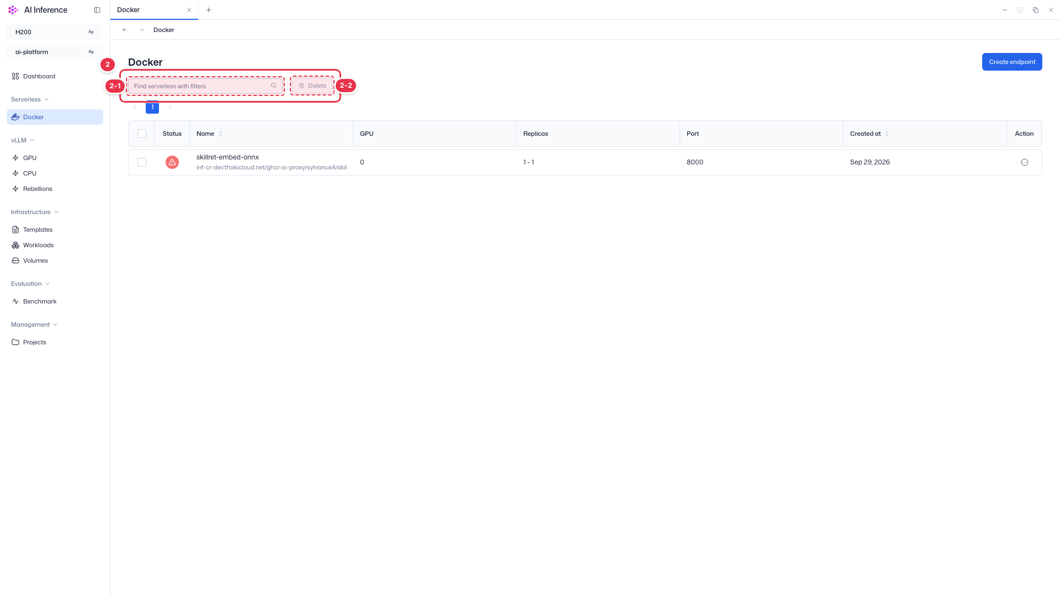
Task: Collapse the Management section
Action: pos(34,324)
